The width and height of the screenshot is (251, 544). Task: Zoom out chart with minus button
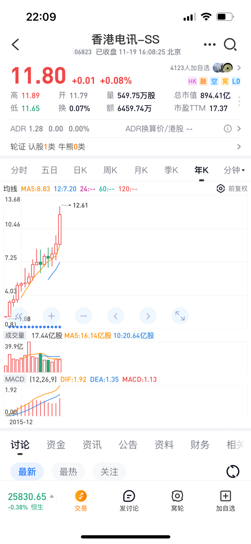pyautogui.click(x=83, y=316)
